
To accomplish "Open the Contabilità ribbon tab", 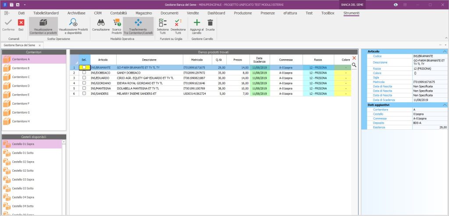I will pos(118,13).
